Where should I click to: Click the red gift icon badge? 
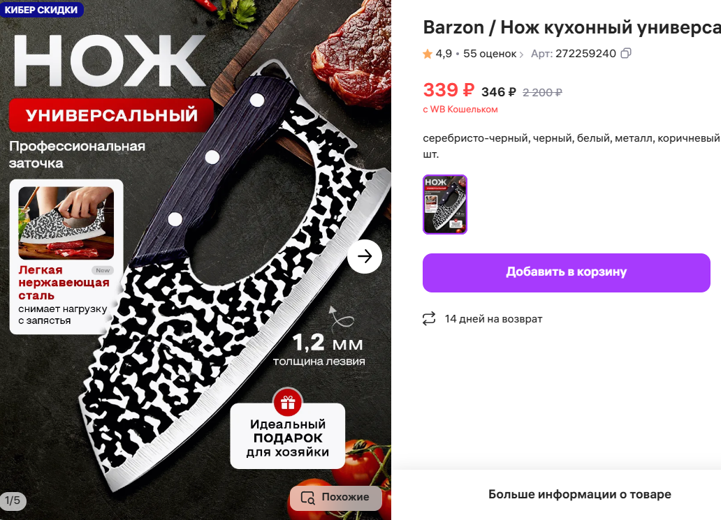[288, 403]
